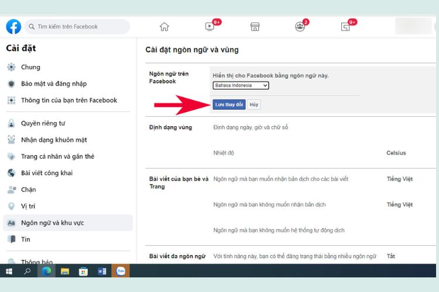Select "Chung" in settings sidebar

[x=30, y=67]
